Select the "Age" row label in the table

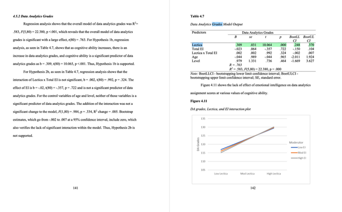195,57
